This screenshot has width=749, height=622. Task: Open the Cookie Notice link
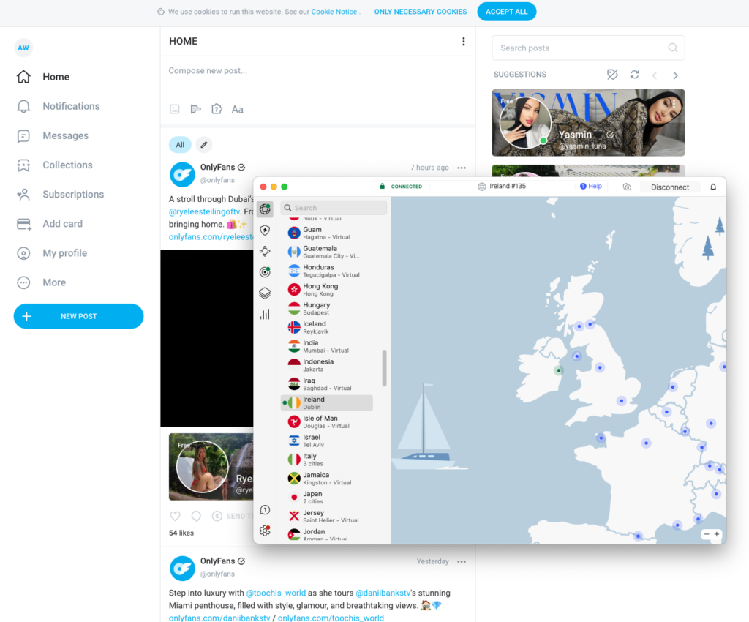pyautogui.click(x=334, y=12)
